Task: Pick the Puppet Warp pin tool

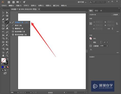Action: click(x=7, y=35)
